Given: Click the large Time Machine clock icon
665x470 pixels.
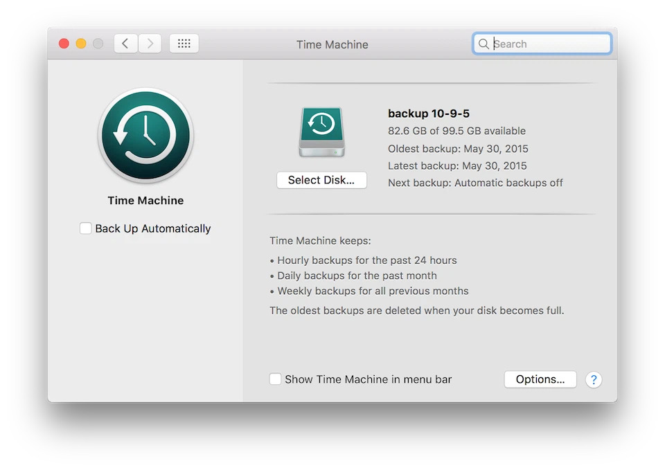Looking at the screenshot, I should pyautogui.click(x=145, y=136).
